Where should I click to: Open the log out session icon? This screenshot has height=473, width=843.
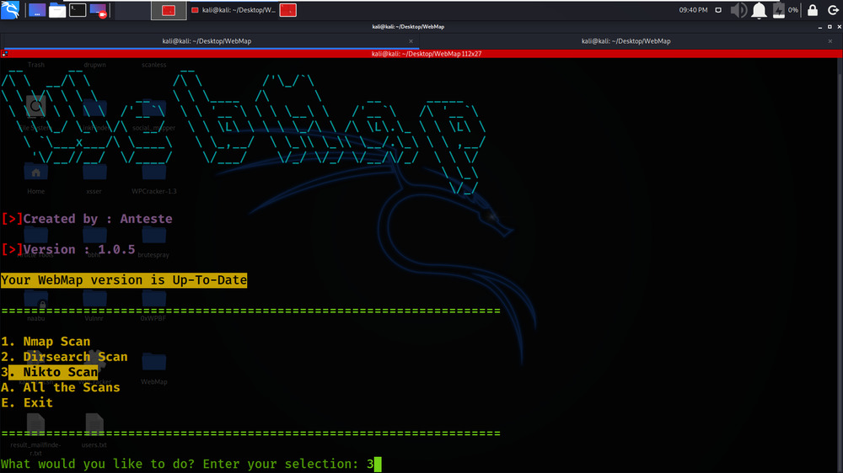pos(833,10)
